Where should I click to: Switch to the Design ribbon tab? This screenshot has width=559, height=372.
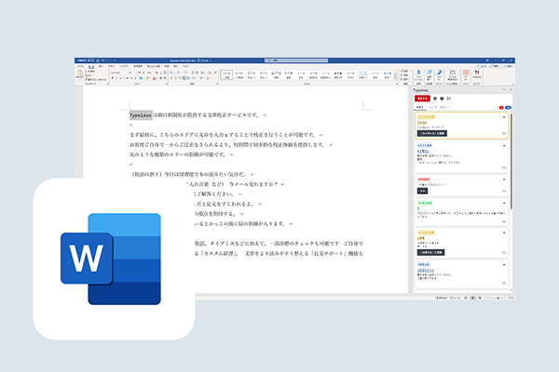coord(112,66)
